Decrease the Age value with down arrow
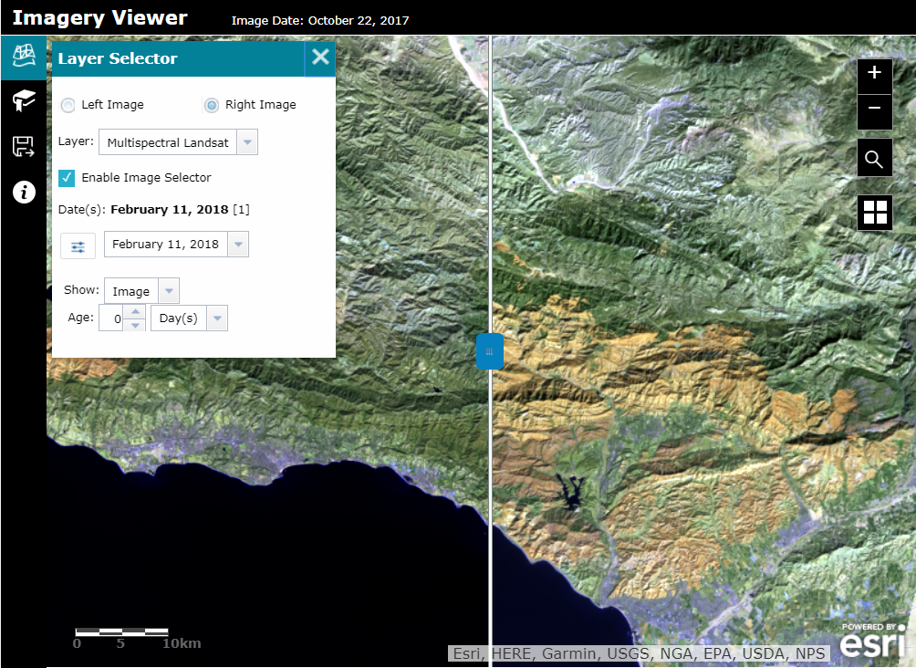The width and height of the screenshot is (916, 668). 135,325
